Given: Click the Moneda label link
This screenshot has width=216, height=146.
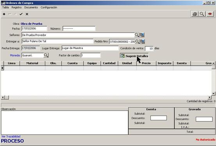Looking at the screenshot, I should coord(15,55).
